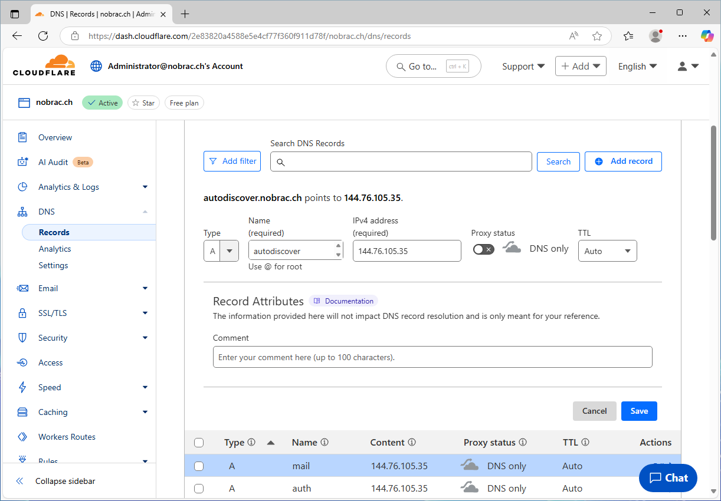
Task: Click the Security shield icon
Action: pyautogui.click(x=22, y=338)
